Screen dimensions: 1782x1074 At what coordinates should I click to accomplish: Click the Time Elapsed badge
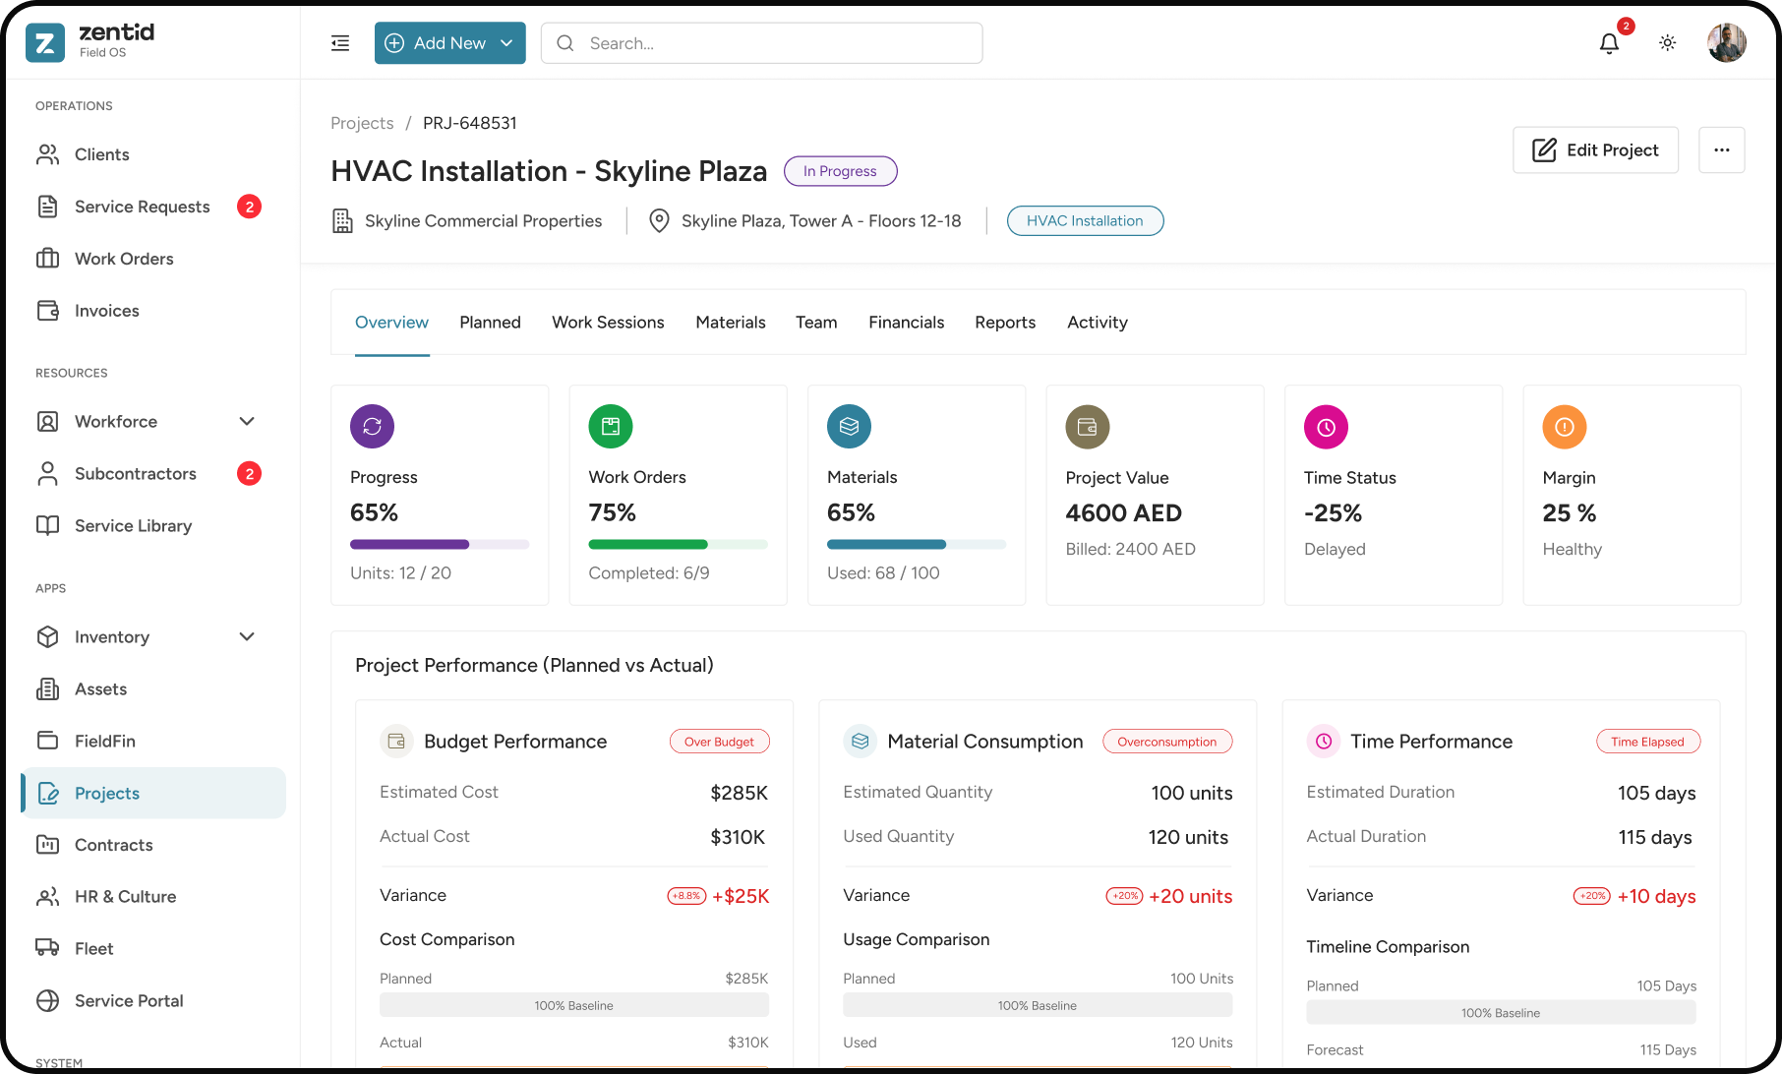(1648, 742)
